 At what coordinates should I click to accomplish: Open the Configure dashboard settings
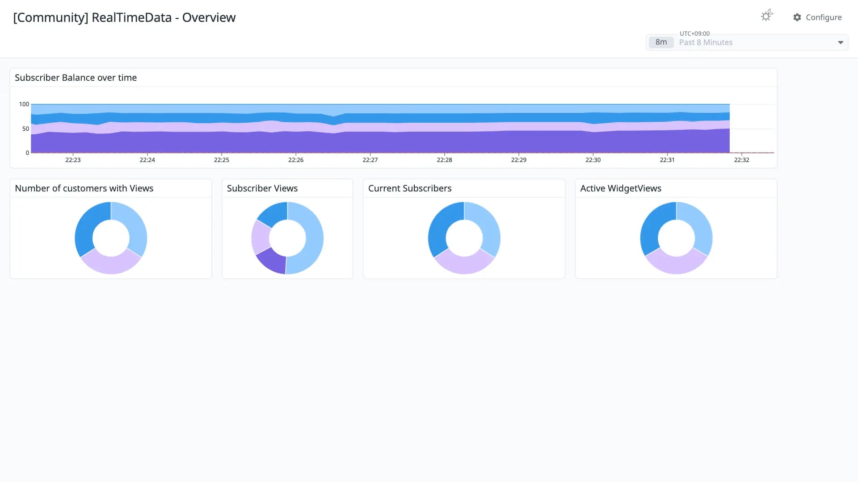817,17
